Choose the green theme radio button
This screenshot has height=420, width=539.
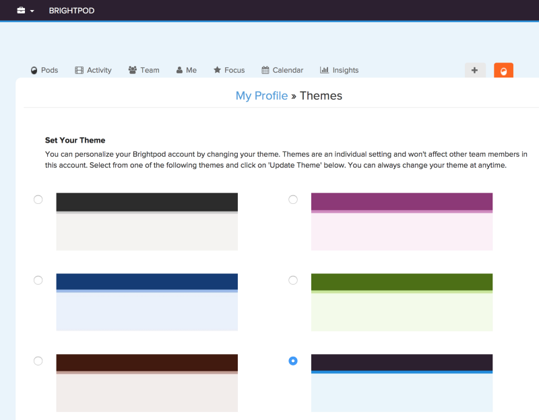[293, 280]
